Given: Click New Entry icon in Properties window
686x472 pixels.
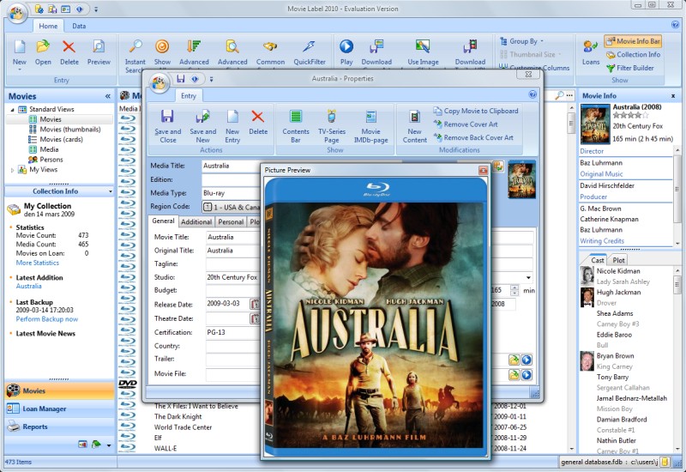Looking at the screenshot, I should coord(232,126).
